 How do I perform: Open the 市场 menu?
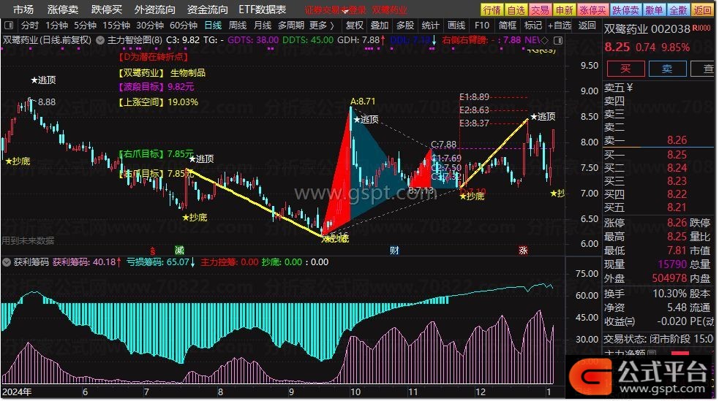pyautogui.click(x=23, y=9)
